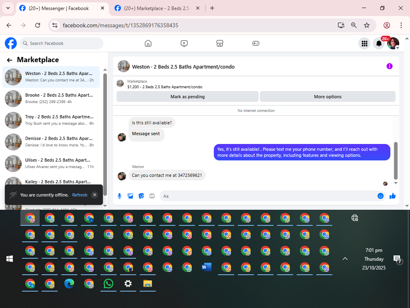Open the Facebook Video icon
This screenshot has width=410, height=308.
click(x=184, y=43)
